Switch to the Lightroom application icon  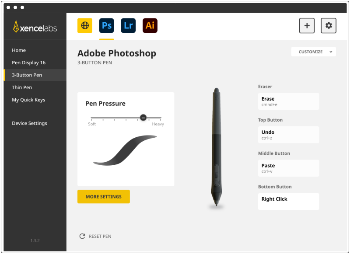(x=128, y=26)
